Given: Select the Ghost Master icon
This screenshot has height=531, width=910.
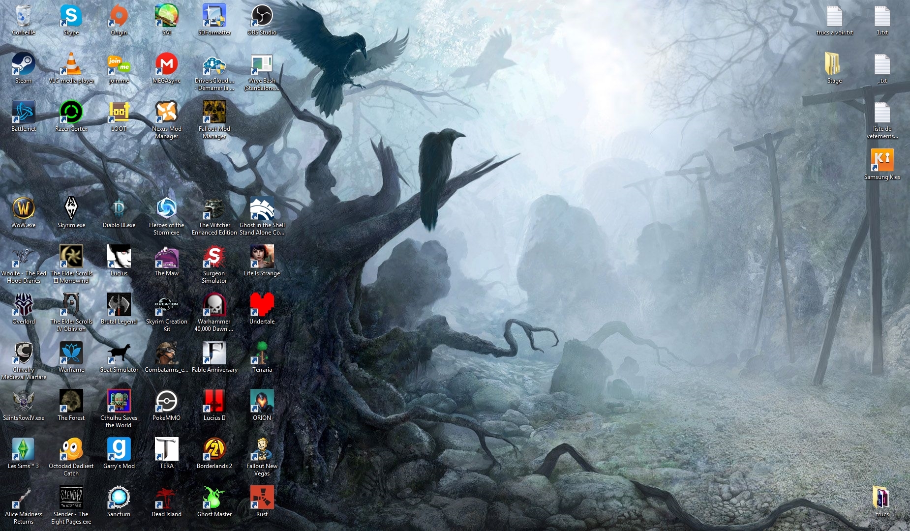Looking at the screenshot, I should (214, 498).
